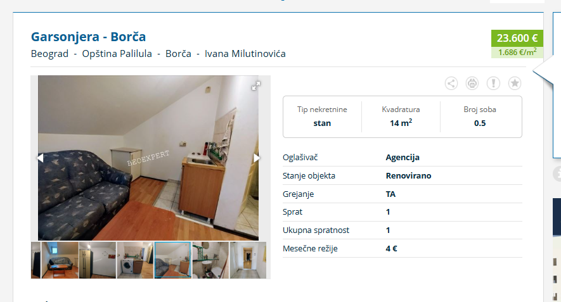The image size is (561, 302).
Task: Click the Agencija advertiser value
Action: click(403, 157)
